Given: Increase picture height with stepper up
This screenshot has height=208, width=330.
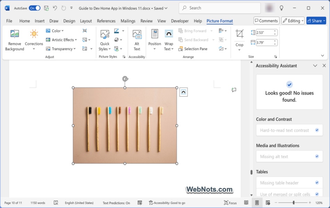Looking at the screenshot, I should [x=275, y=31].
